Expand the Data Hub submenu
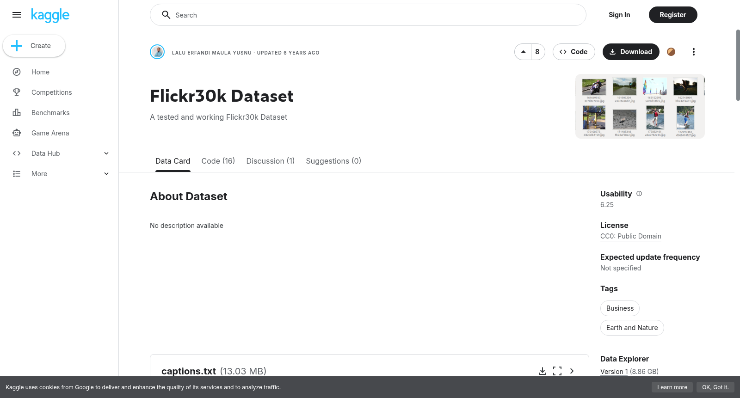This screenshot has height=398, width=740. (106, 153)
